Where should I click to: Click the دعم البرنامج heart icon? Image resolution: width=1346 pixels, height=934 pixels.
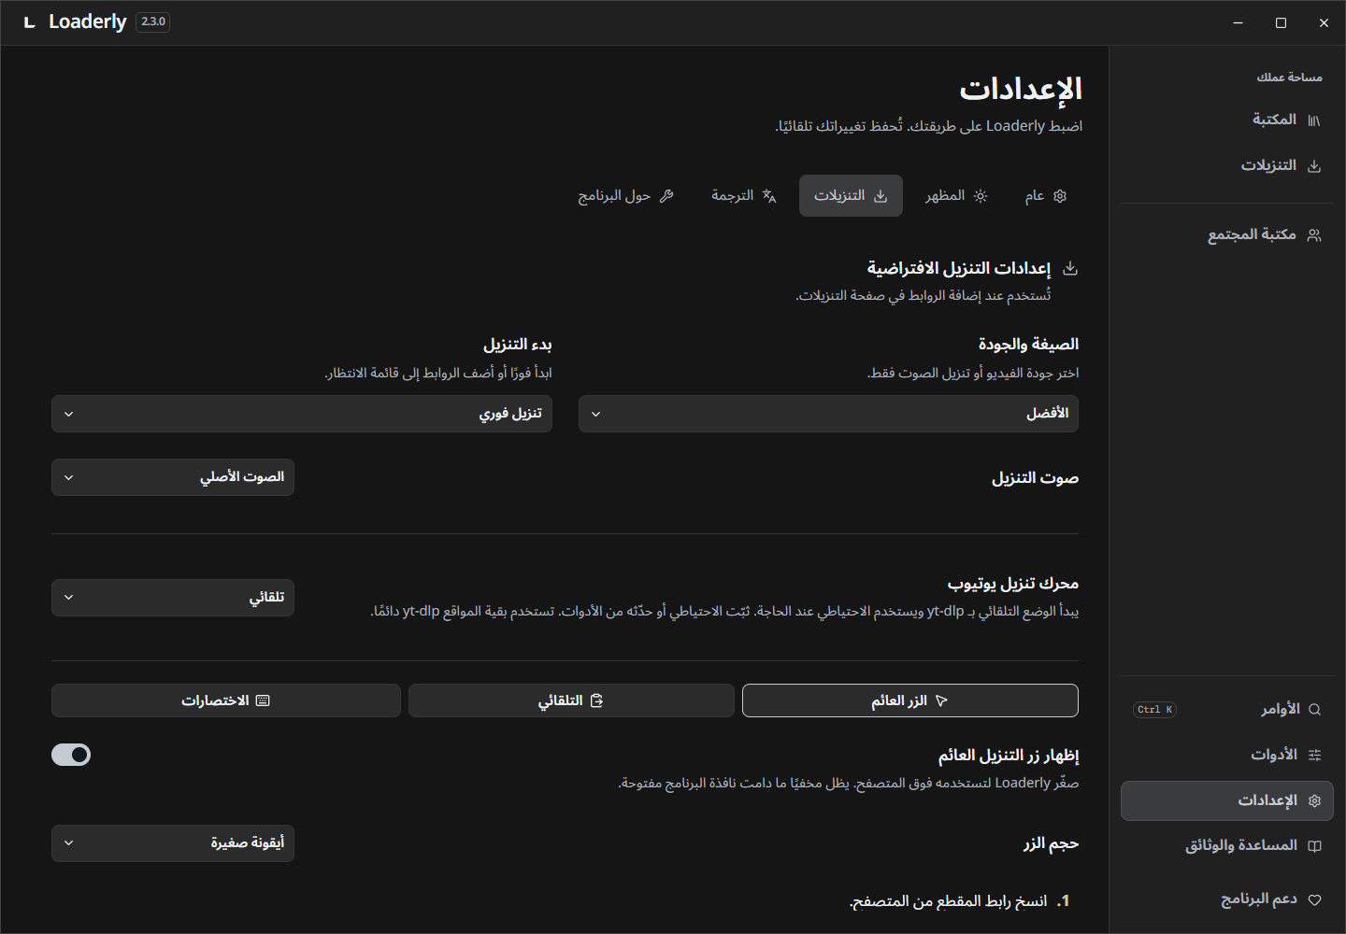click(x=1314, y=900)
